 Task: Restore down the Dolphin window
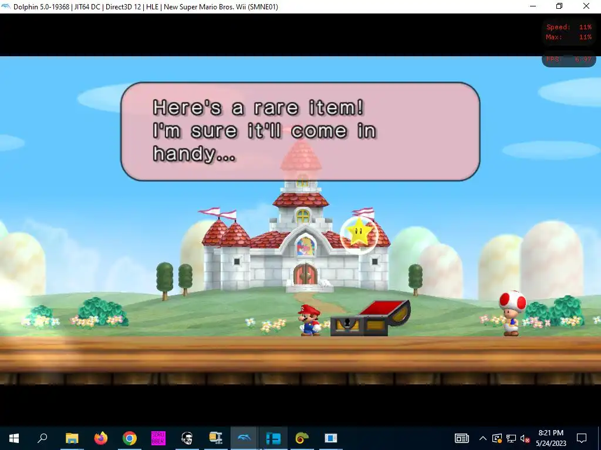(559, 6)
